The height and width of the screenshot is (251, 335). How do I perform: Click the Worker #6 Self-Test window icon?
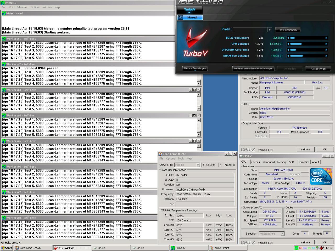click(x=4, y=167)
